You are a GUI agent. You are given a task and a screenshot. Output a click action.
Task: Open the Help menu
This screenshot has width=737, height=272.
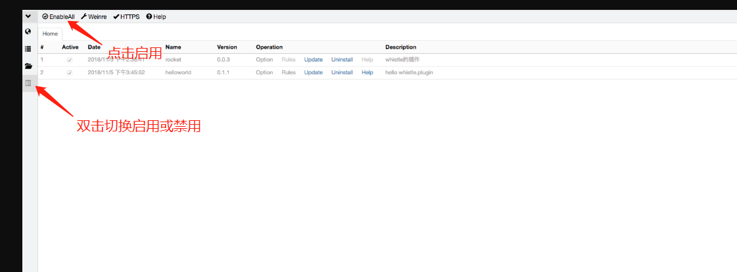pyautogui.click(x=156, y=16)
